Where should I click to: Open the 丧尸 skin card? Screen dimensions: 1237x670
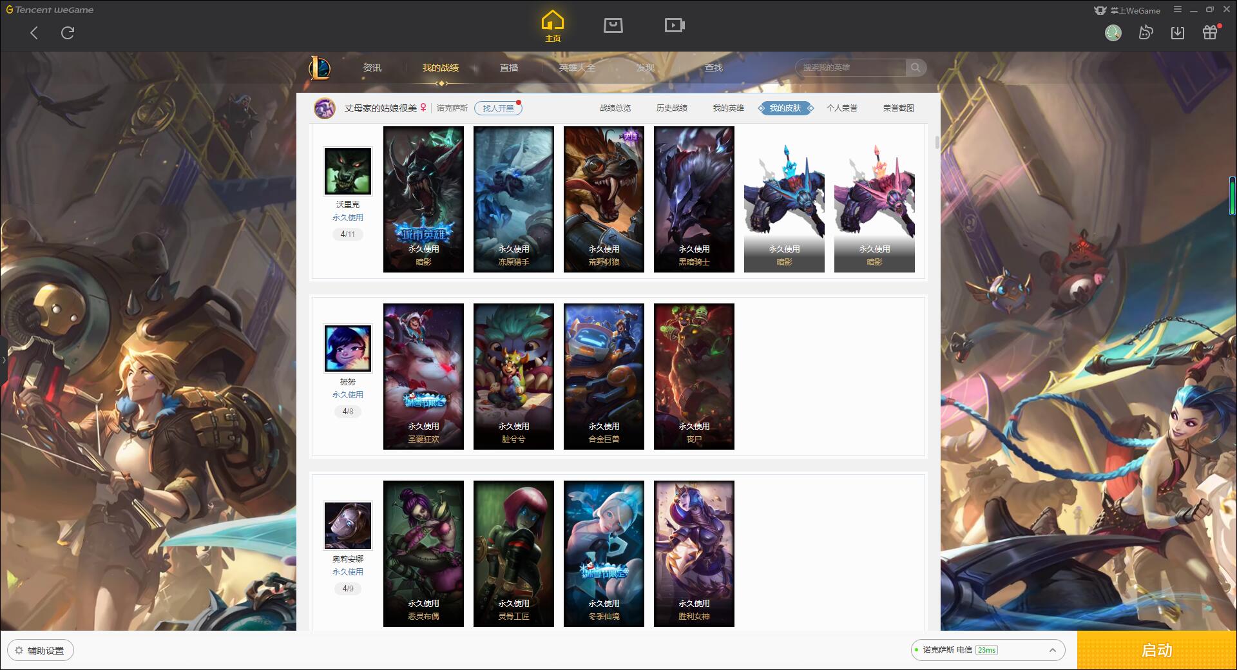[x=694, y=376]
